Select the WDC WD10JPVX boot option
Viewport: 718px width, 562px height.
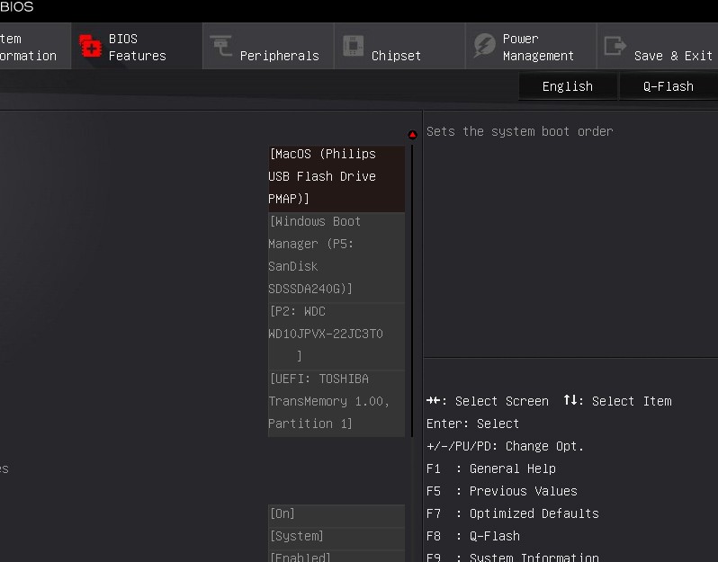(x=336, y=334)
